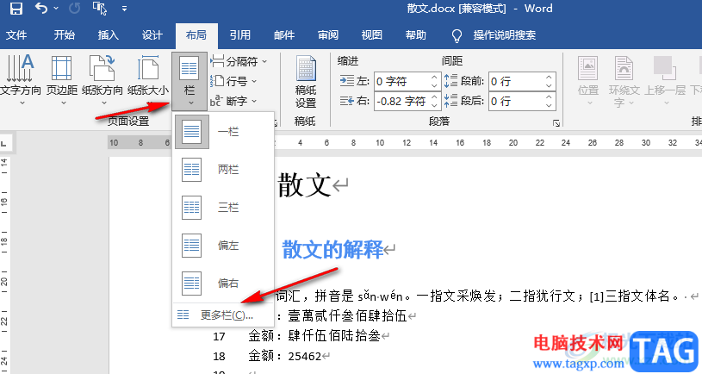The height and width of the screenshot is (374, 702).
Task: Open the 文件 tab
Action: 16,35
